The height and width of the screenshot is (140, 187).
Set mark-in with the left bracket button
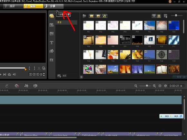(x=29, y=68)
